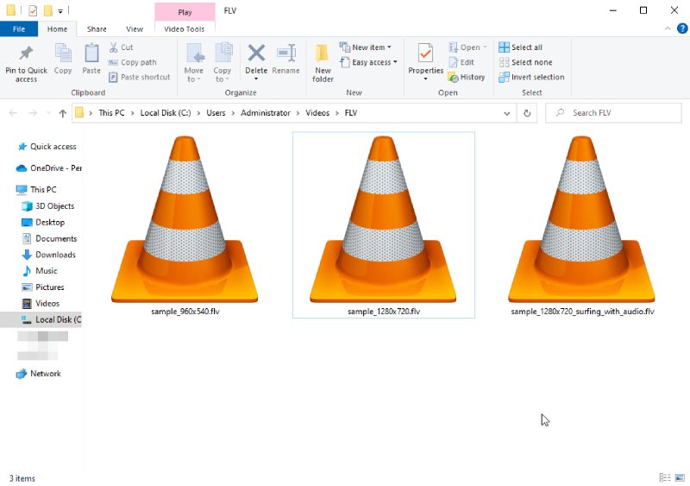This screenshot has width=690, height=486.
Task: Switch to large thumbnails view
Action: click(x=680, y=477)
